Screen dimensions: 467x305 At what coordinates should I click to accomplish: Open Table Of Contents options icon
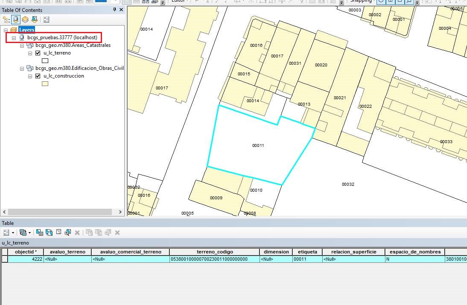tap(47, 20)
